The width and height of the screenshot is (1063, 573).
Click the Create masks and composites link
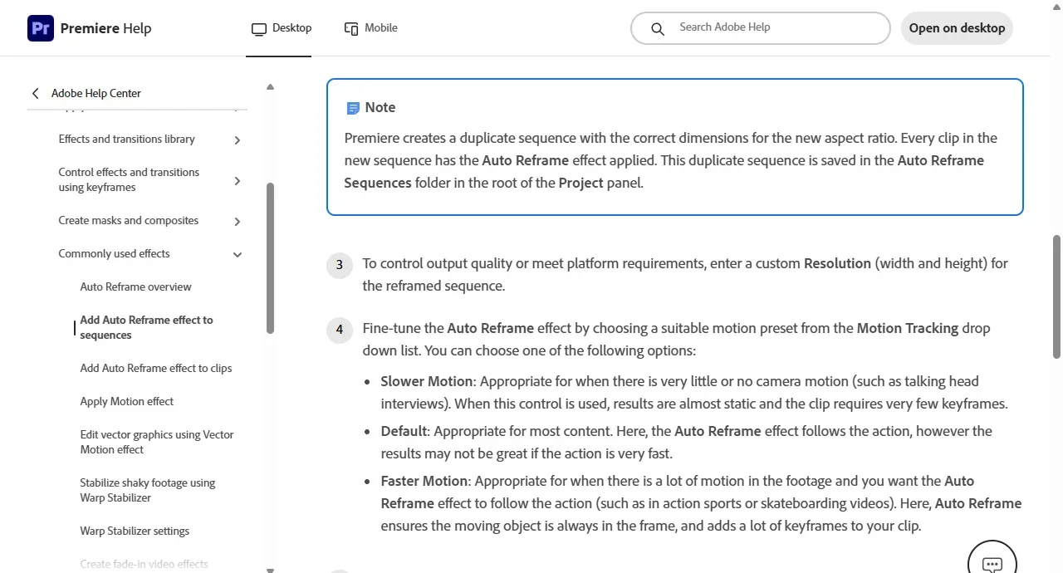pyautogui.click(x=128, y=221)
